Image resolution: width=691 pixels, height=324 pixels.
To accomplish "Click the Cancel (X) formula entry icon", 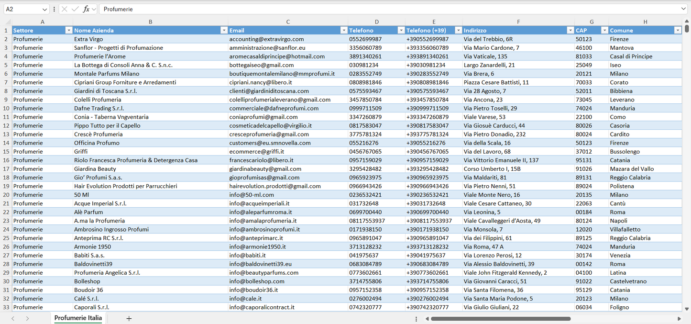I will coord(65,9).
